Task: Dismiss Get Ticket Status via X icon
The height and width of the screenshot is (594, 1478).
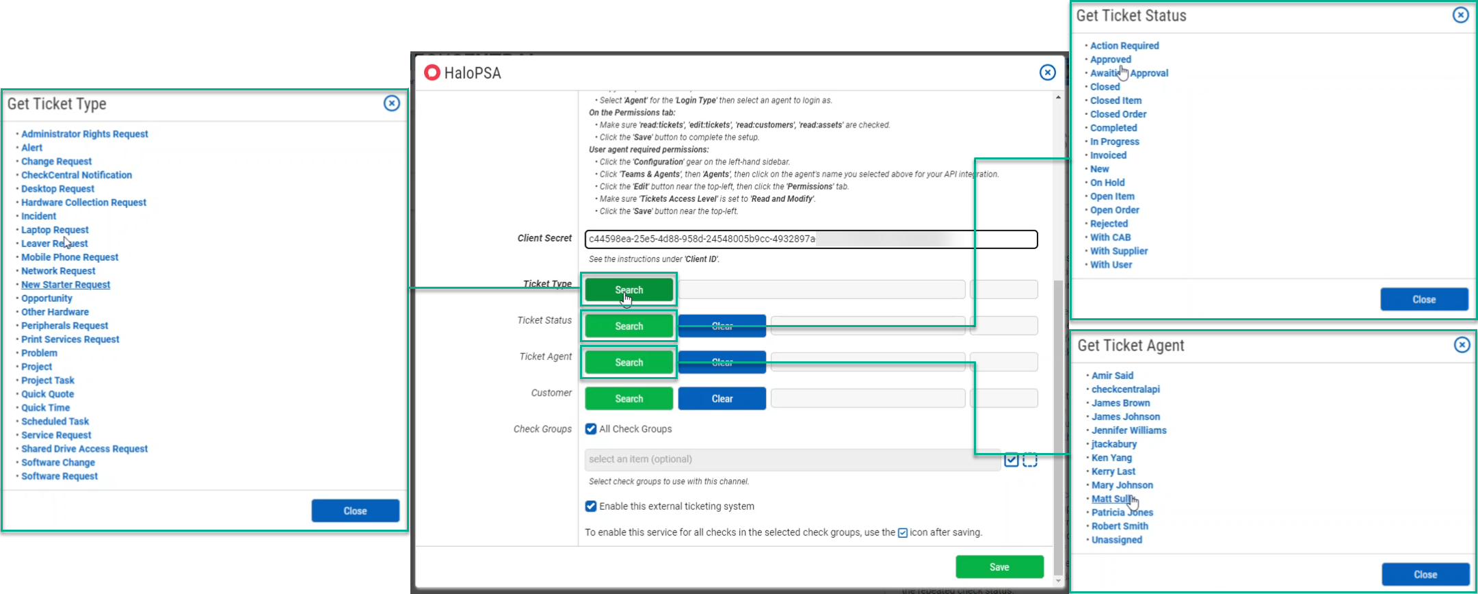Action: click(1460, 15)
